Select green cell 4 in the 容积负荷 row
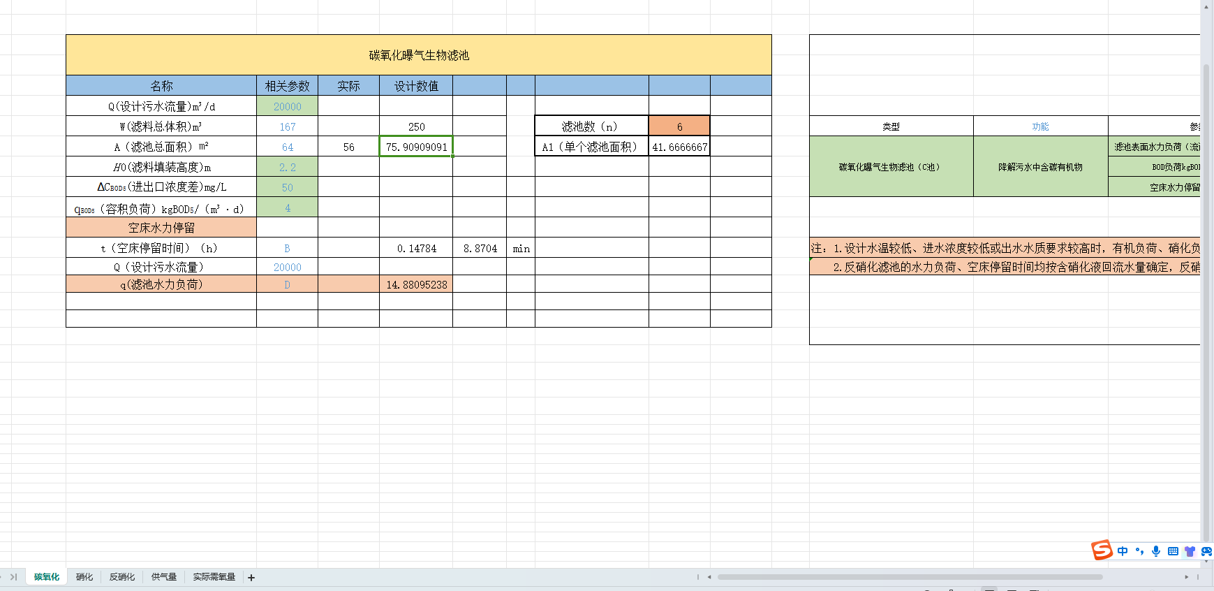 click(288, 207)
